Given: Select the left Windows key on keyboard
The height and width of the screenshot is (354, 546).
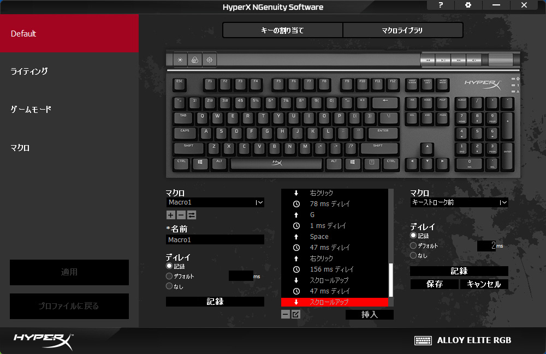Looking at the screenshot, I should click(200, 164).
